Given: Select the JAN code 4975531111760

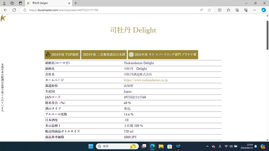Looking at the screenshot, I should point(135,97).
